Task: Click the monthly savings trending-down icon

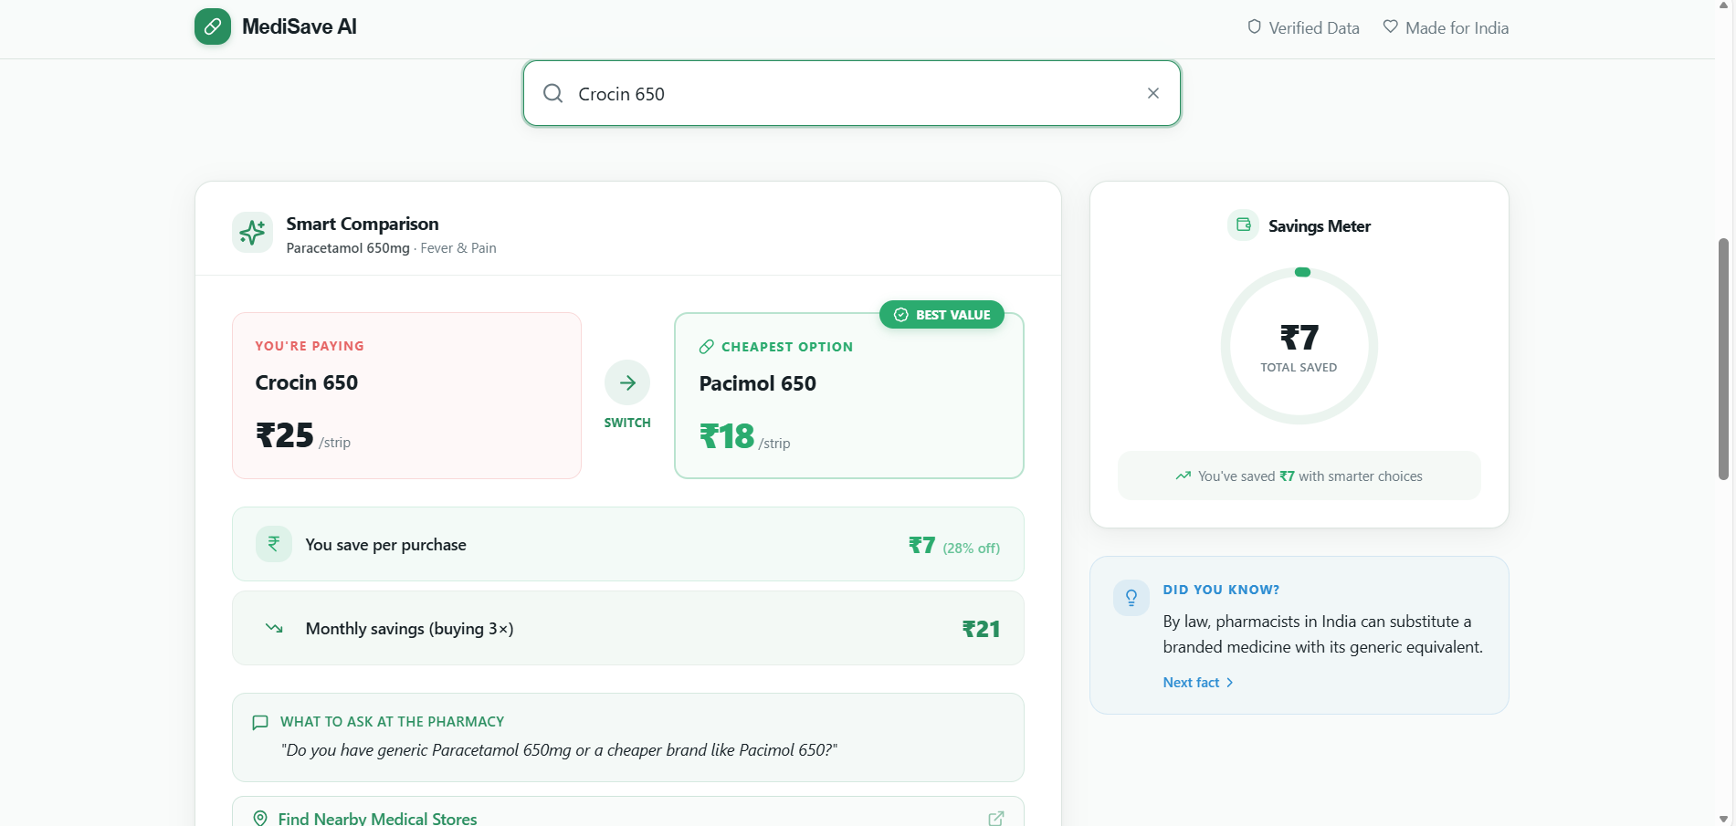Action: click(x=274, y=628)
